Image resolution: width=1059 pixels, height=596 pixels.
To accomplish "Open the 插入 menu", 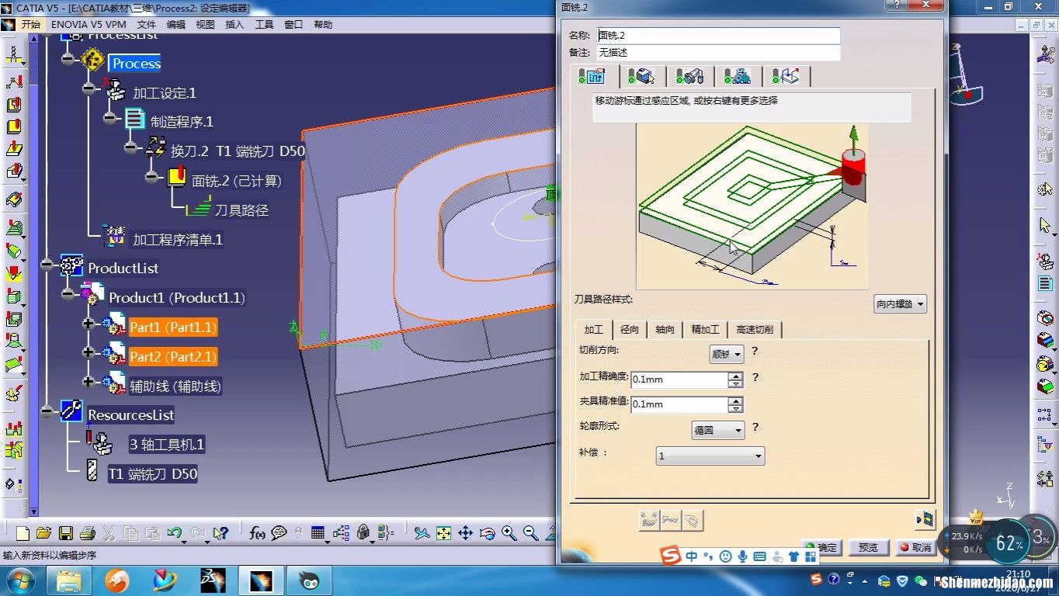I will [234, 24].
